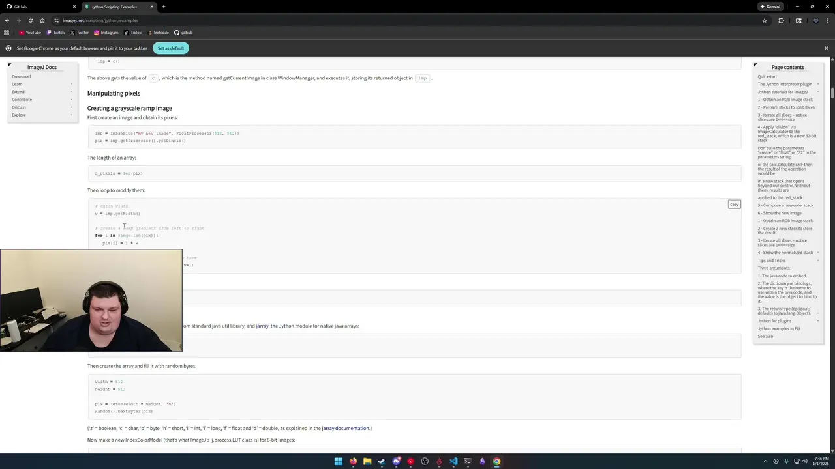The width and height of the screenshot is (835, 469).
Task: Expand Jython for plugins contents entry
Action: (817, 321)
